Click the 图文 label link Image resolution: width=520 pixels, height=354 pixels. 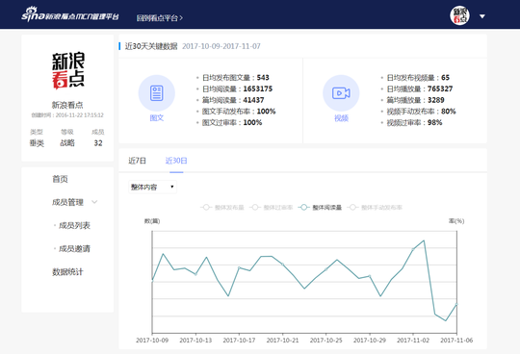click(157, 118)
